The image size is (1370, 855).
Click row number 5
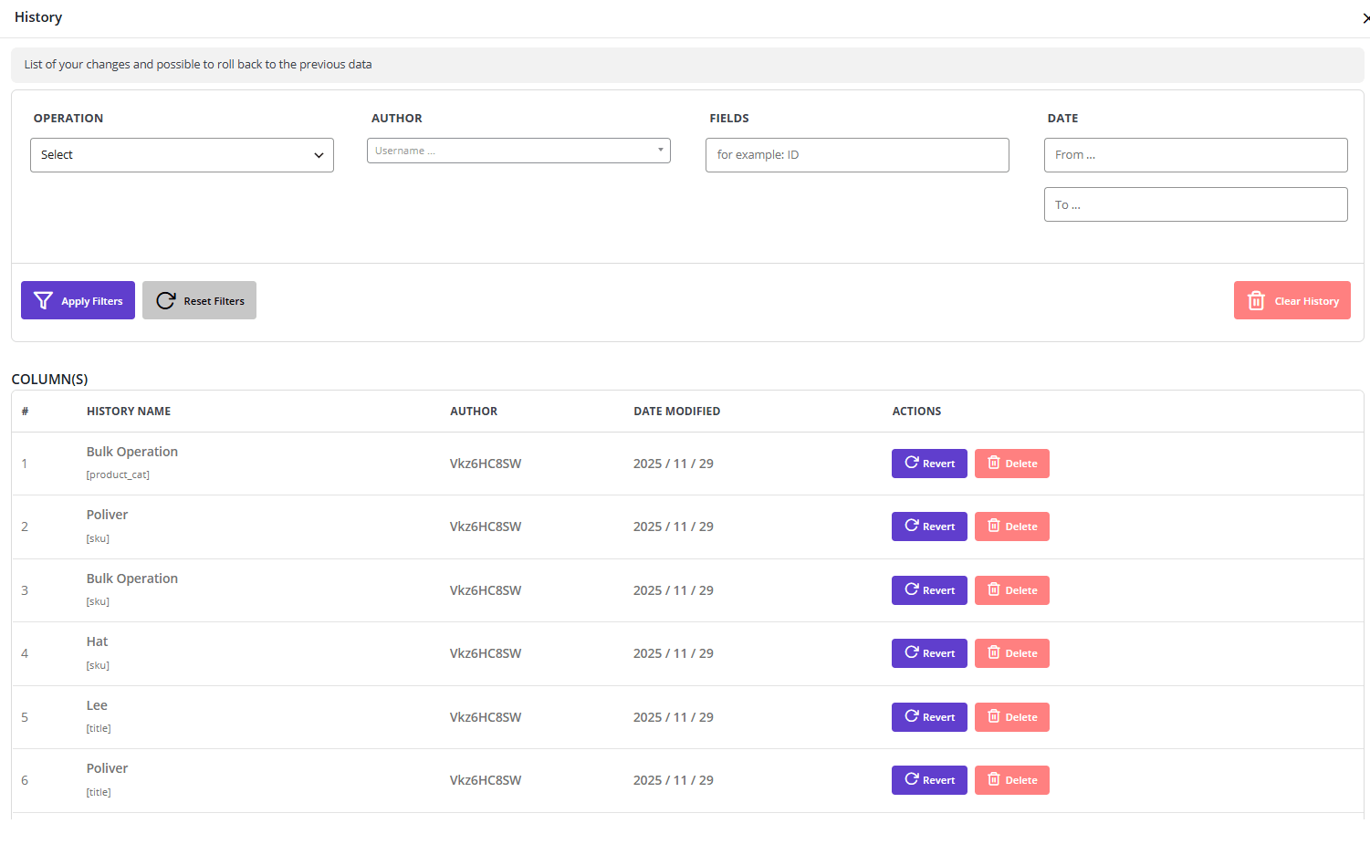click(x=25, y=717)
